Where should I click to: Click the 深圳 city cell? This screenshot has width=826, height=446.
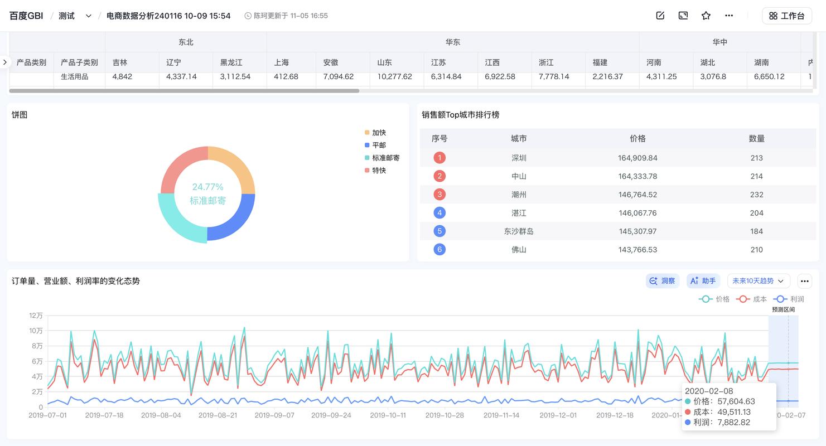pos(519,158)
